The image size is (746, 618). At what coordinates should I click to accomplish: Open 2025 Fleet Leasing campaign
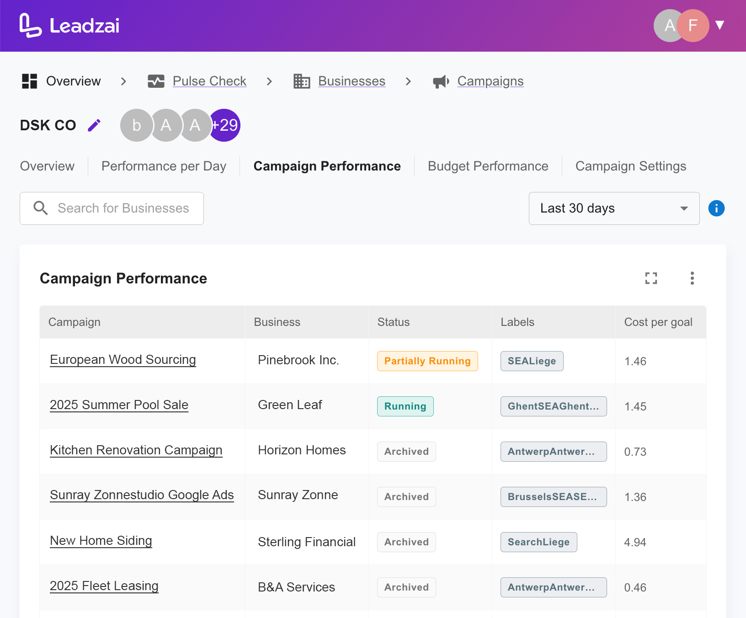pyautogui.click(x=104, y=586)
